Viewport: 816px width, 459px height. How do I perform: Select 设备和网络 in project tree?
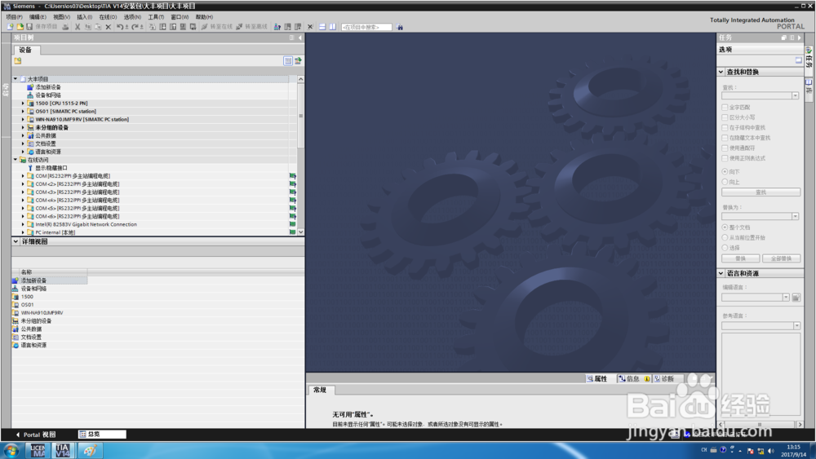click(48, 95)
